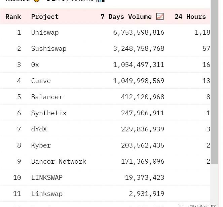
Task: Click the 0x project entry
Action: tap(35, 65)
